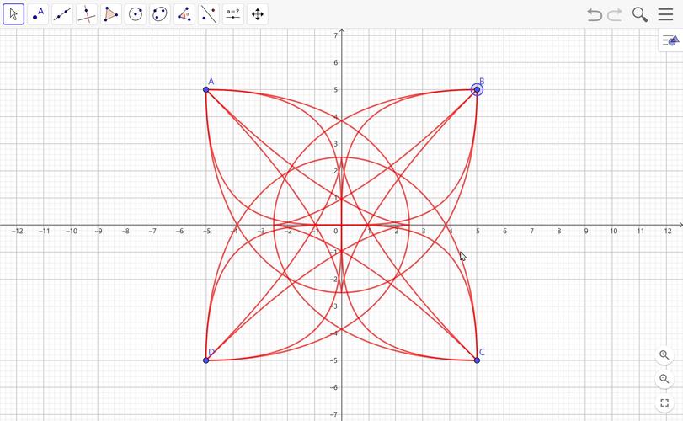Enter fullscreen mode
This screenshot has width=683, height=421.
coord(664,403)
